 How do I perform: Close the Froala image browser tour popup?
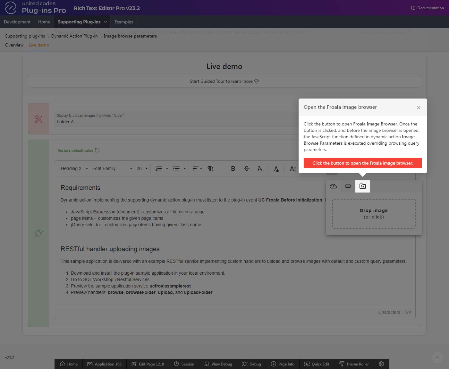[419, 107]
